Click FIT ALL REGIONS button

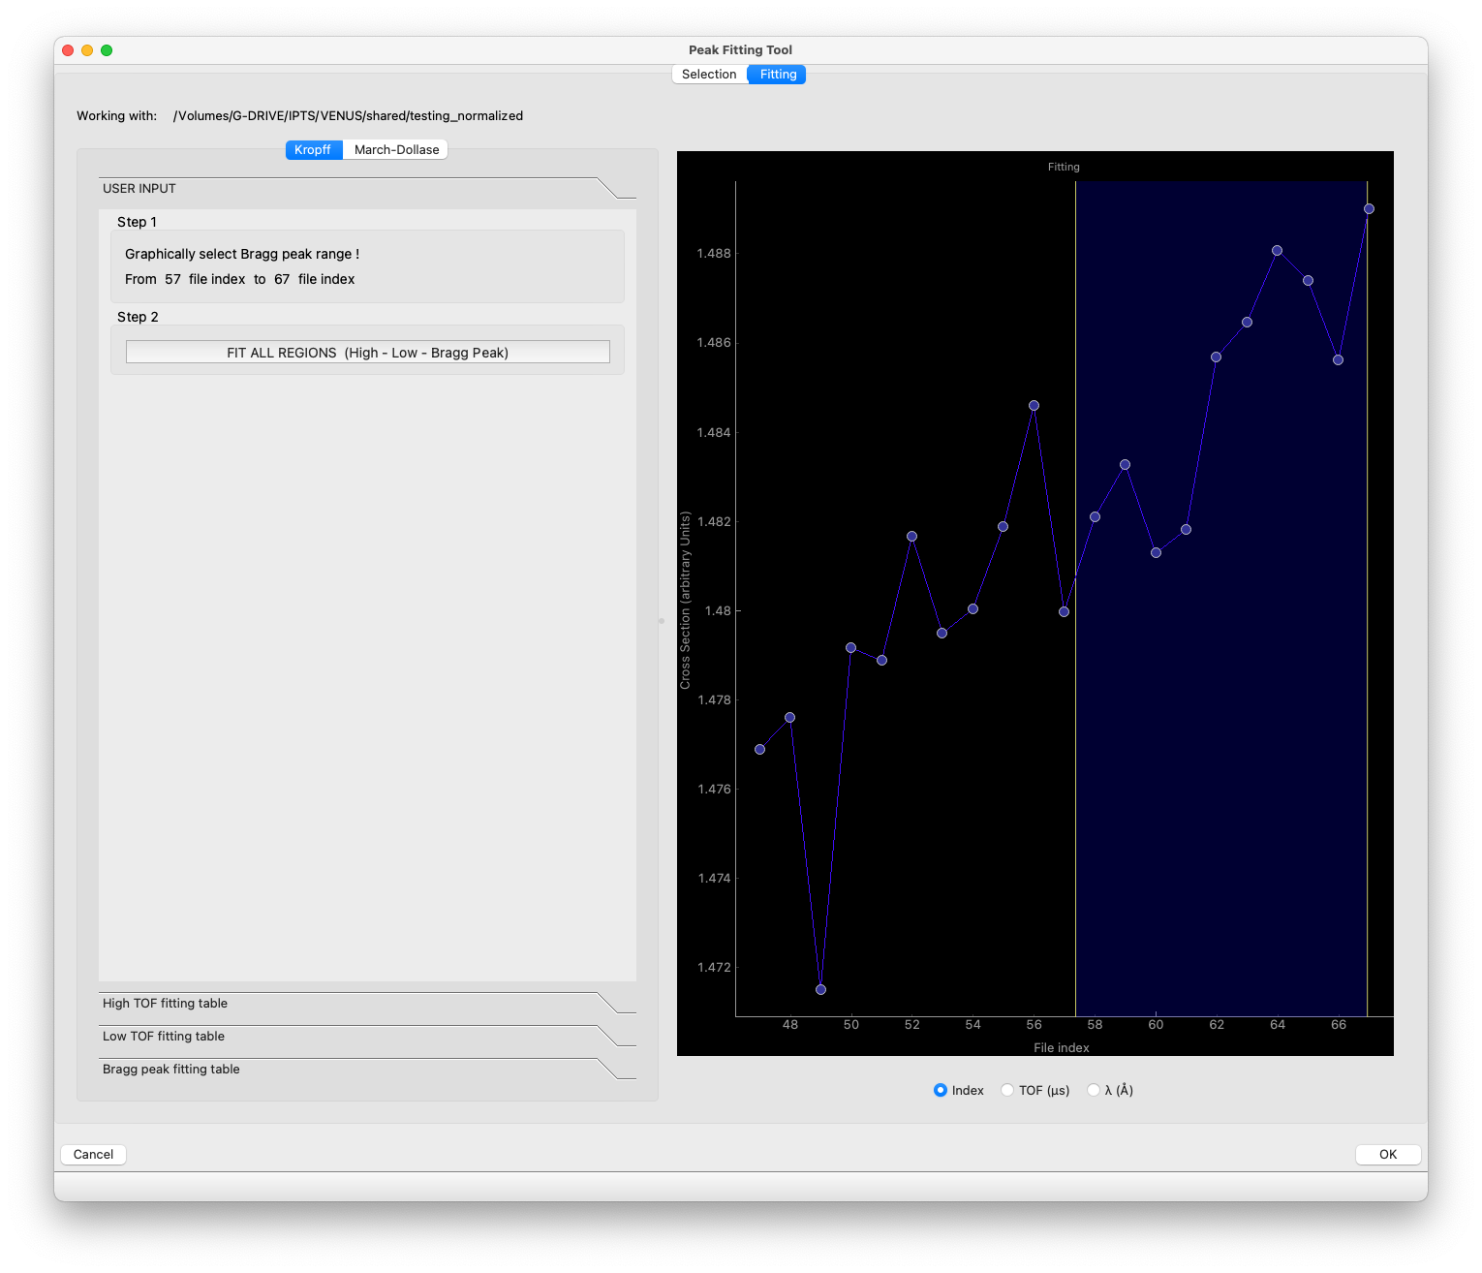pos(368,353)
